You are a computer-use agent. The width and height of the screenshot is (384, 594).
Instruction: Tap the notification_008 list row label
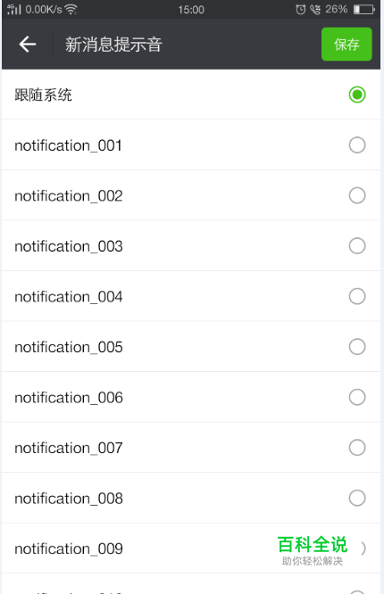tap(69, 499)
